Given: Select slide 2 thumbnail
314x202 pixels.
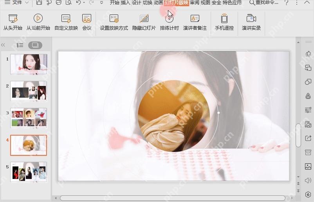Looking at the screenshot, I should pos(29,91).
